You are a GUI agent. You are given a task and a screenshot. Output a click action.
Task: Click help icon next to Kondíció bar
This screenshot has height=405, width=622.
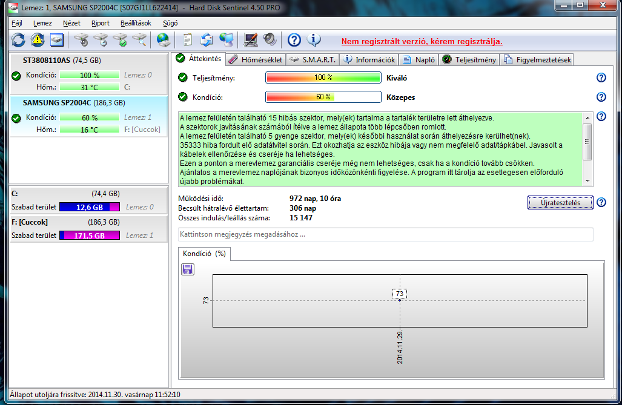point(601,97)
